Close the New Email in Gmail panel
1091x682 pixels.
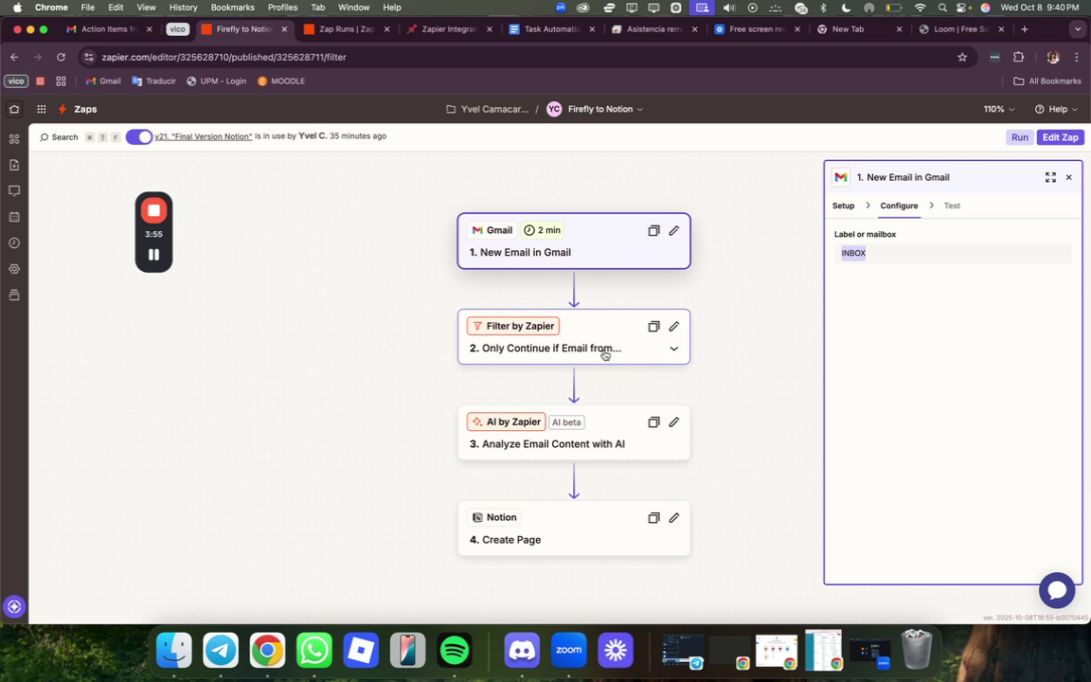pos(1068,177)
